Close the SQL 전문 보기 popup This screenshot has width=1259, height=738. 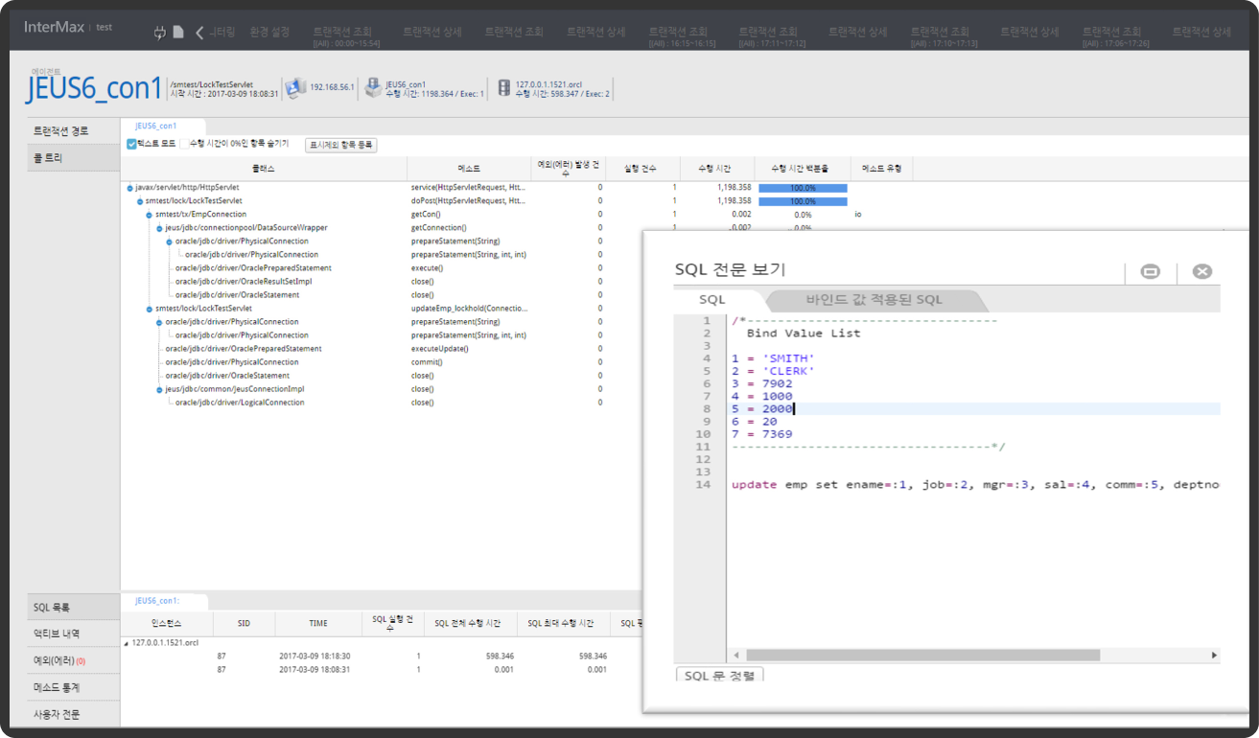pos(1201,272)
